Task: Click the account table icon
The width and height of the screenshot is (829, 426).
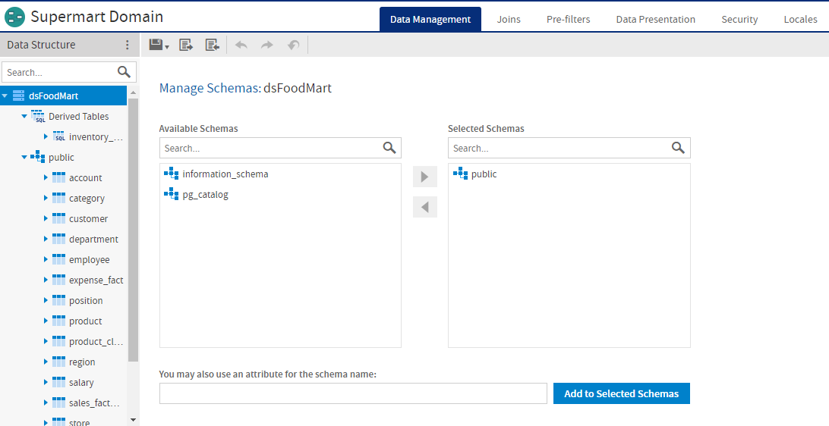Action: tap(58, 177)
